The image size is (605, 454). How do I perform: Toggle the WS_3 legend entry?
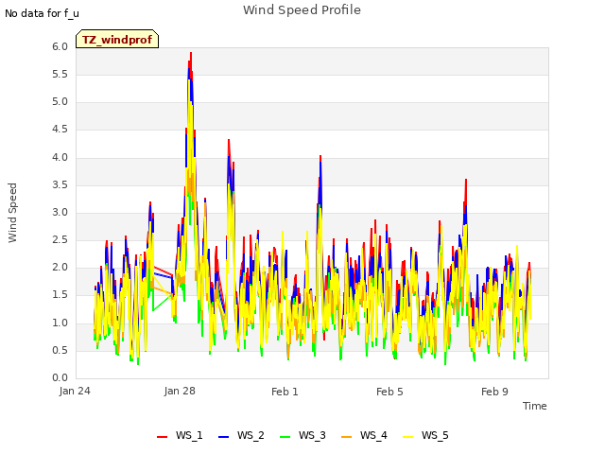click(302, 435)
